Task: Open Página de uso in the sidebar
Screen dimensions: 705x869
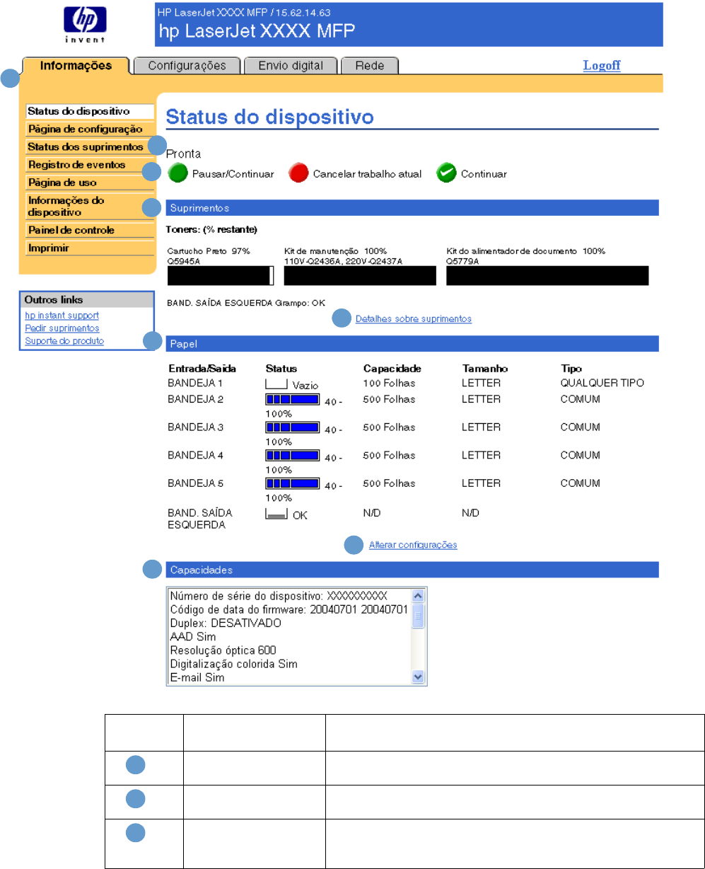Action: (x=90, y=182)
